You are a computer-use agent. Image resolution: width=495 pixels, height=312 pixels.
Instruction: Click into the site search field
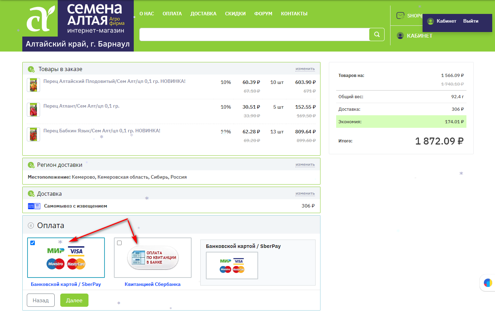[x=254, y=34]
